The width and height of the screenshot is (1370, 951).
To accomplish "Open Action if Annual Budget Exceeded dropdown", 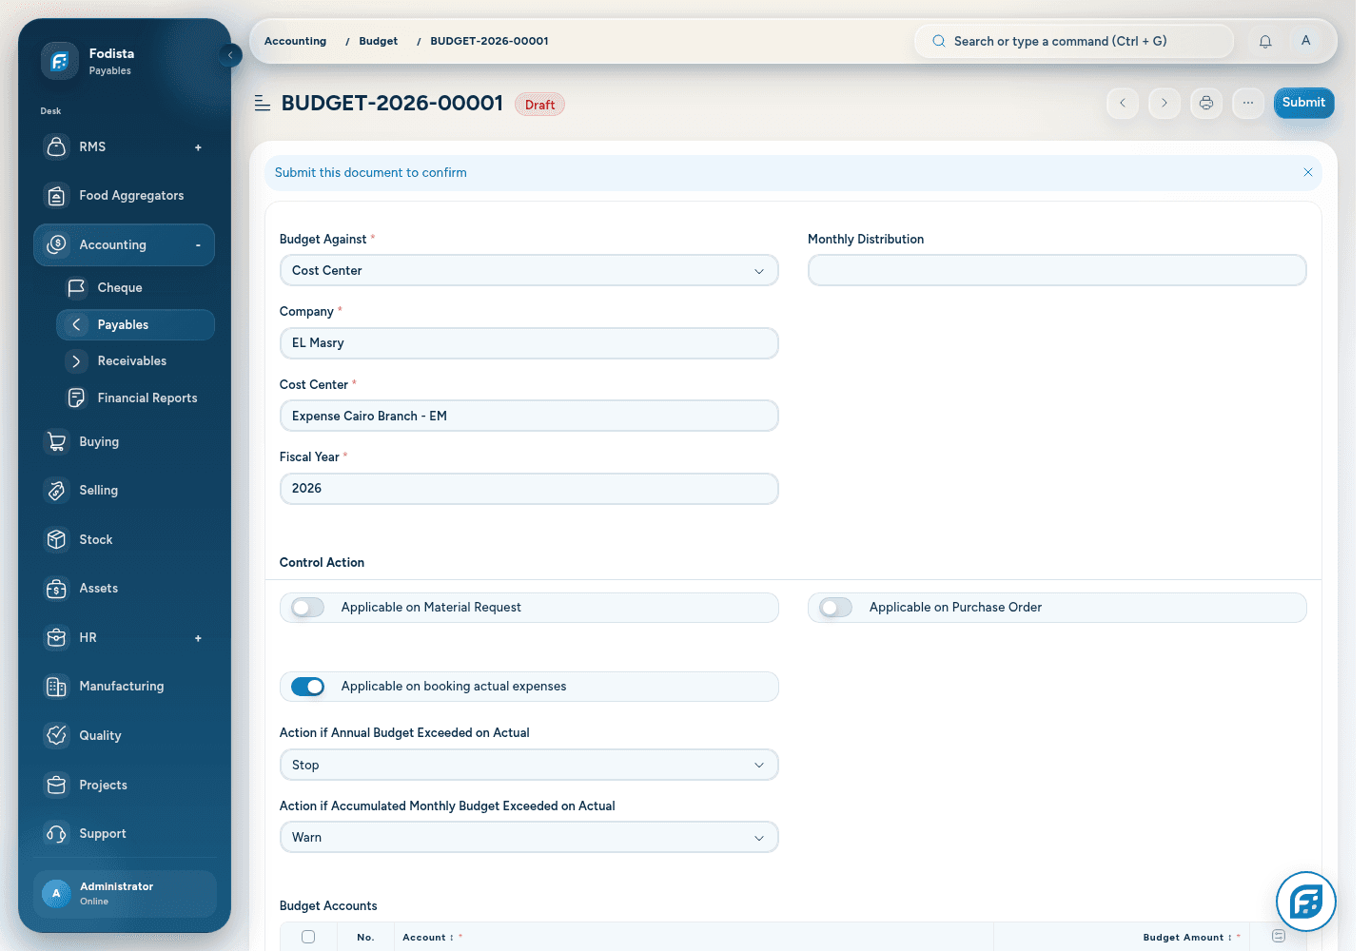I will pyautogui.click(x=529, y=765).
